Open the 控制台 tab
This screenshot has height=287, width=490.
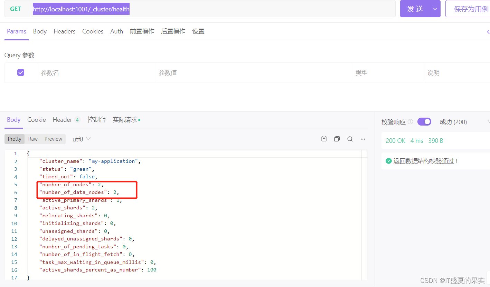96,120
